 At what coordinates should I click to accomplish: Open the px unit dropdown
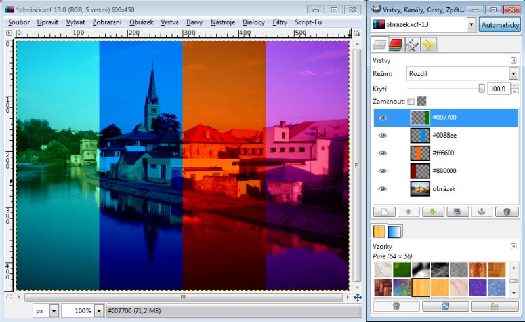pos(54,310)
